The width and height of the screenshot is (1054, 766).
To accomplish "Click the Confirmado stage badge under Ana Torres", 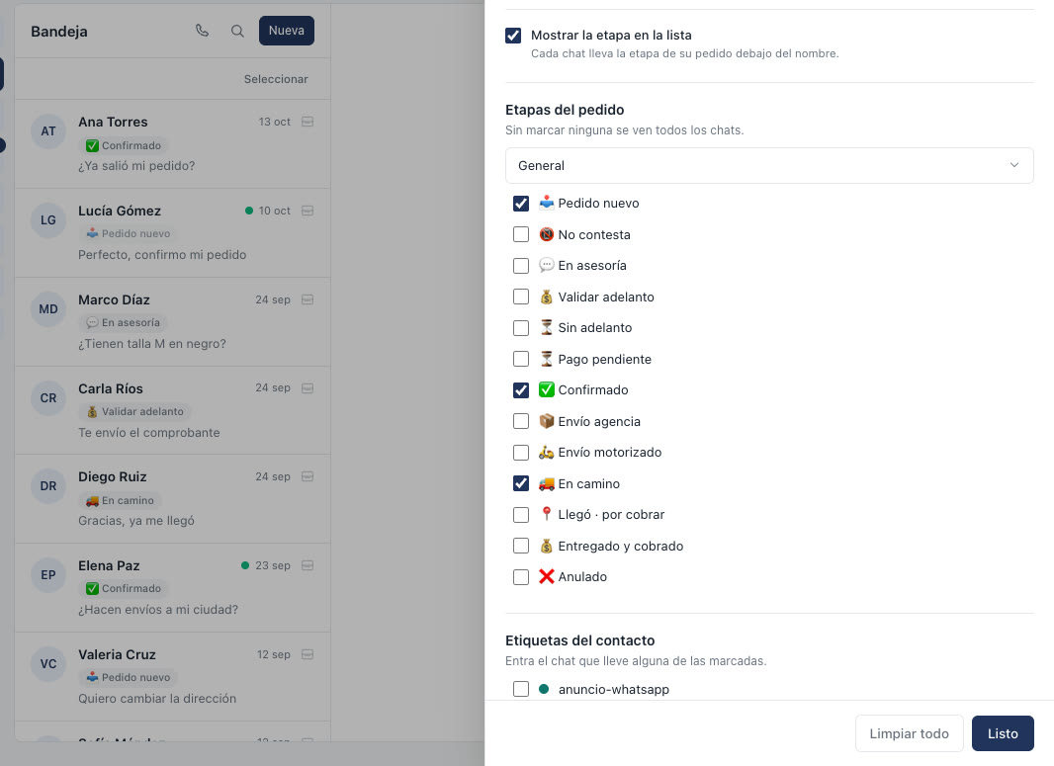I will click(x=124, y=146).
